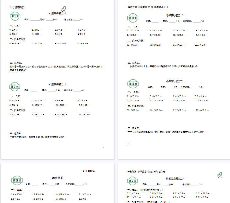Click the 15.9×7.6 problem in 第3天
The height and width of the screenshot is (203, 230).
[133, 45]
